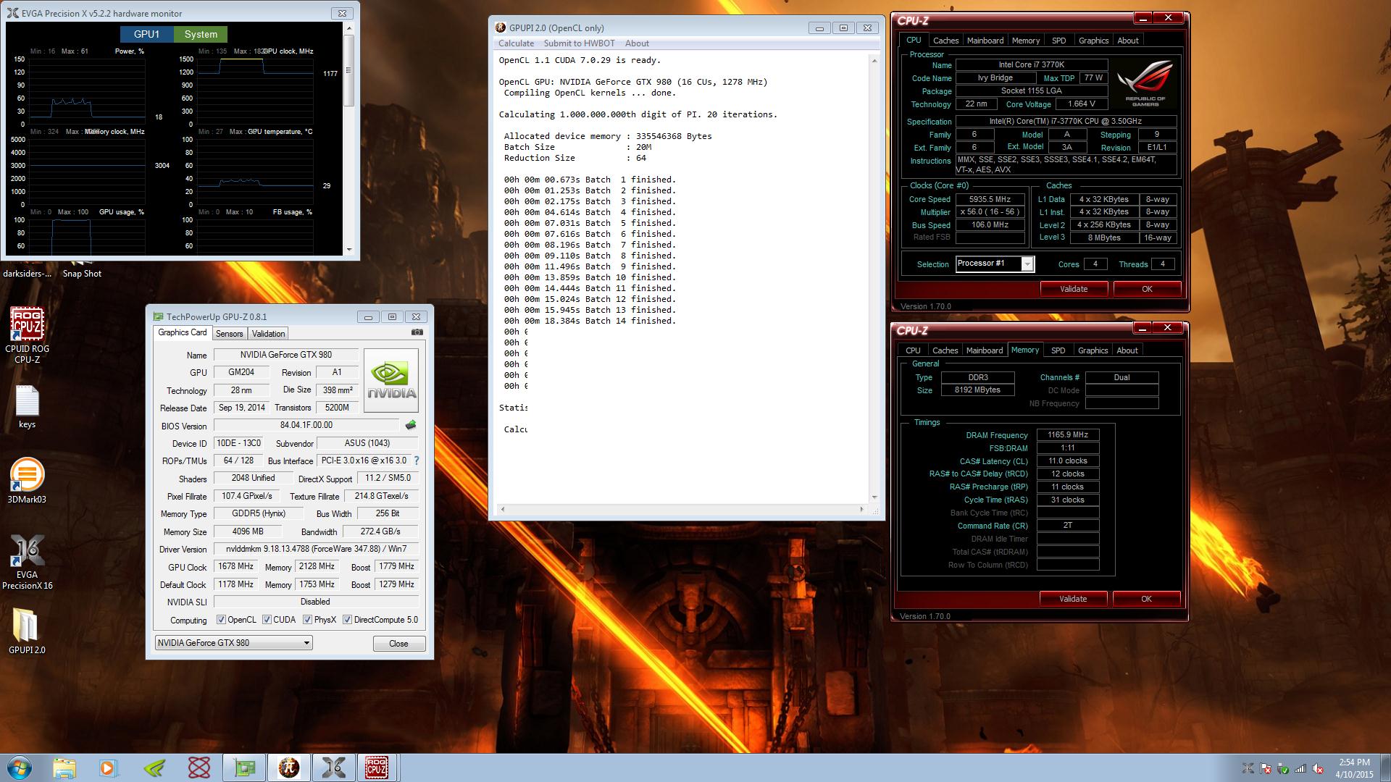Open Graphics tab in lower CPU-Z window
This screenshot has height=782, width=1391.
coord(1093,350)
